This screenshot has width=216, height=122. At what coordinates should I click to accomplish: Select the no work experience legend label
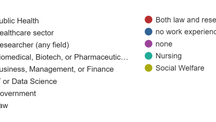coord(186,32)
